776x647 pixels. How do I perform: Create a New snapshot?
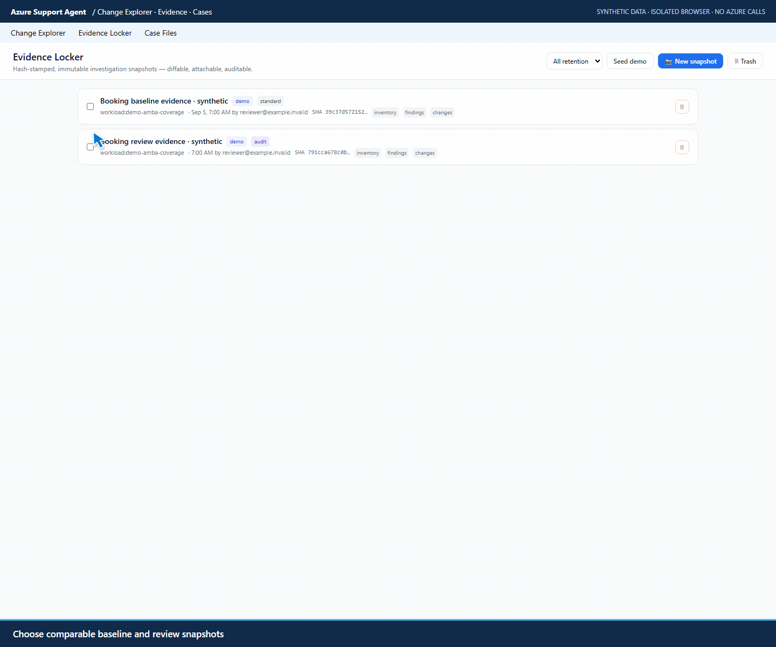pos(690,61)
